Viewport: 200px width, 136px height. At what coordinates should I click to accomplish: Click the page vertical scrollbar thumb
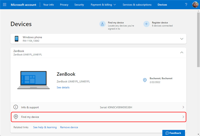198,40
